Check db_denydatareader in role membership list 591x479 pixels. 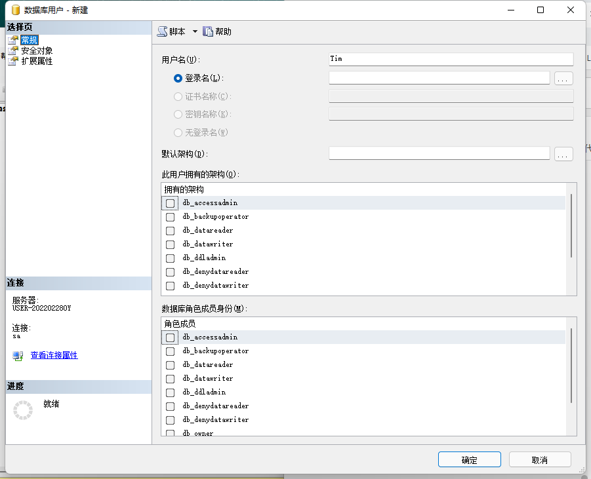171,407
